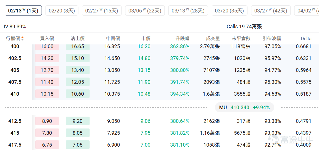Click the 引伸波幅 column header
The height and width of the screenshot is (150, 319).
[x=272, y=38]
